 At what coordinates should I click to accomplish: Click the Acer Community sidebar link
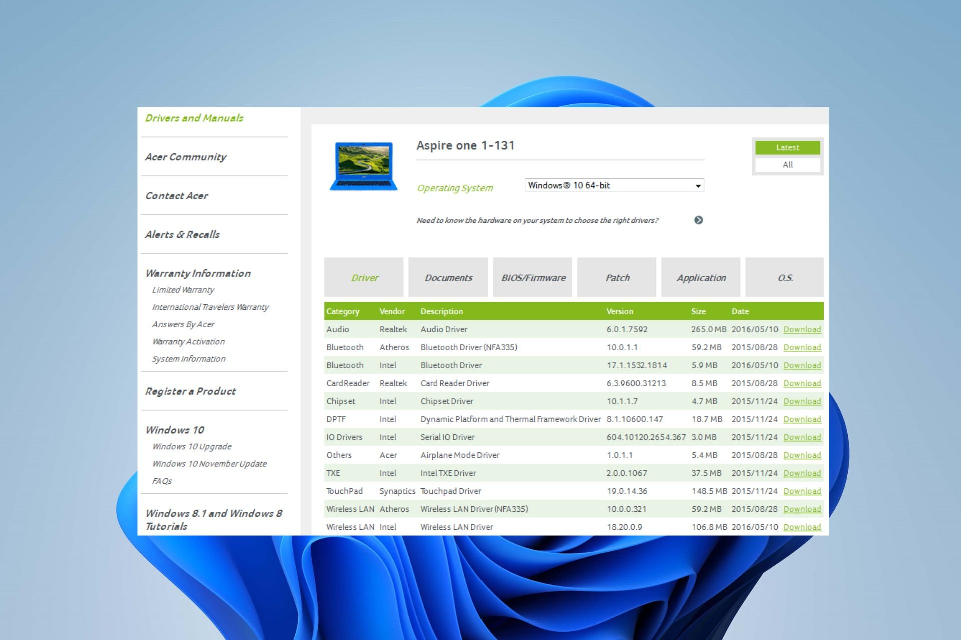tap(187, 155)
